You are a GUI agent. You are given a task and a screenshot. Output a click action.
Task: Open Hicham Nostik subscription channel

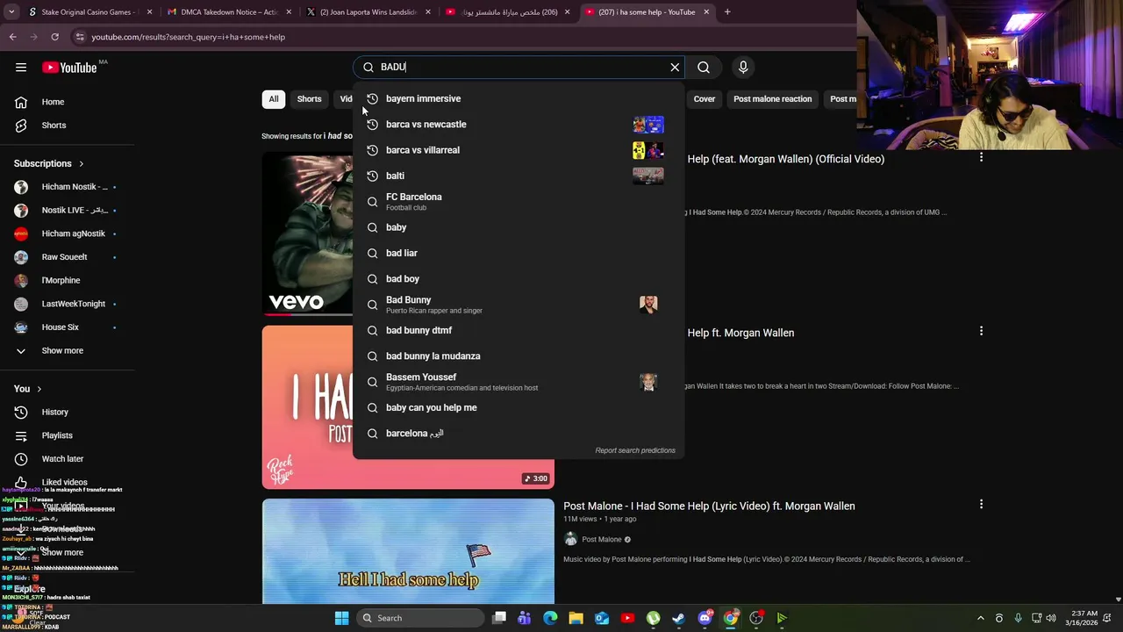pos(67,187)
